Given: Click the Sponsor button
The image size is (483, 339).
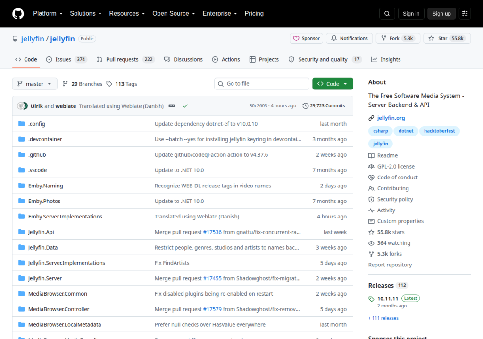Looking at the screenshot, I should tap(306, 39).
